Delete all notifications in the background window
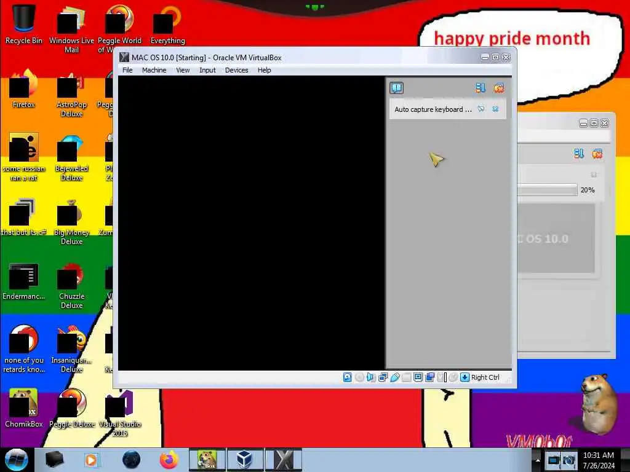The image size is (630, 472). coord(597,153)
